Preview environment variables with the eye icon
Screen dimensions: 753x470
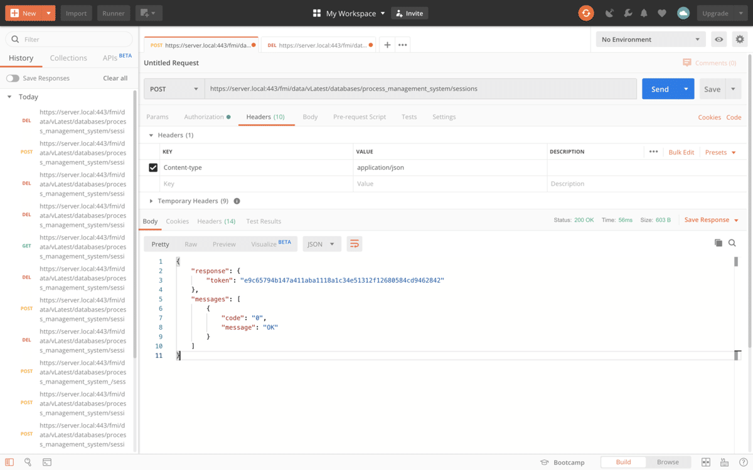point(718,39)
